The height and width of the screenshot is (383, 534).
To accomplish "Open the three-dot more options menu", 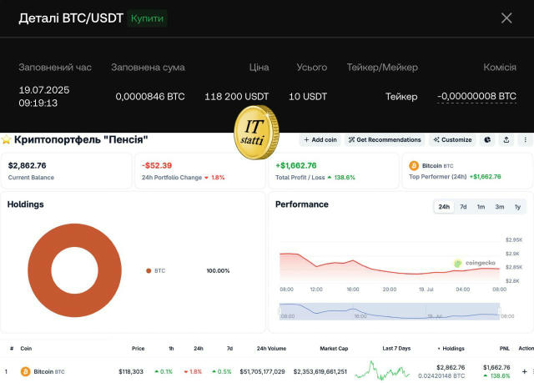I will (x=525, y=139).
